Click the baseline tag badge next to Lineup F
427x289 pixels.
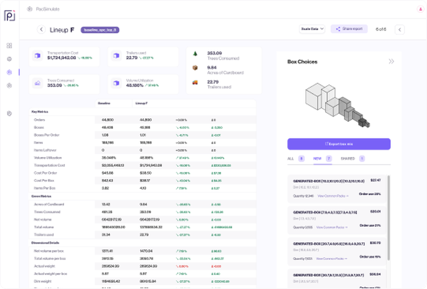pos(100,30)
